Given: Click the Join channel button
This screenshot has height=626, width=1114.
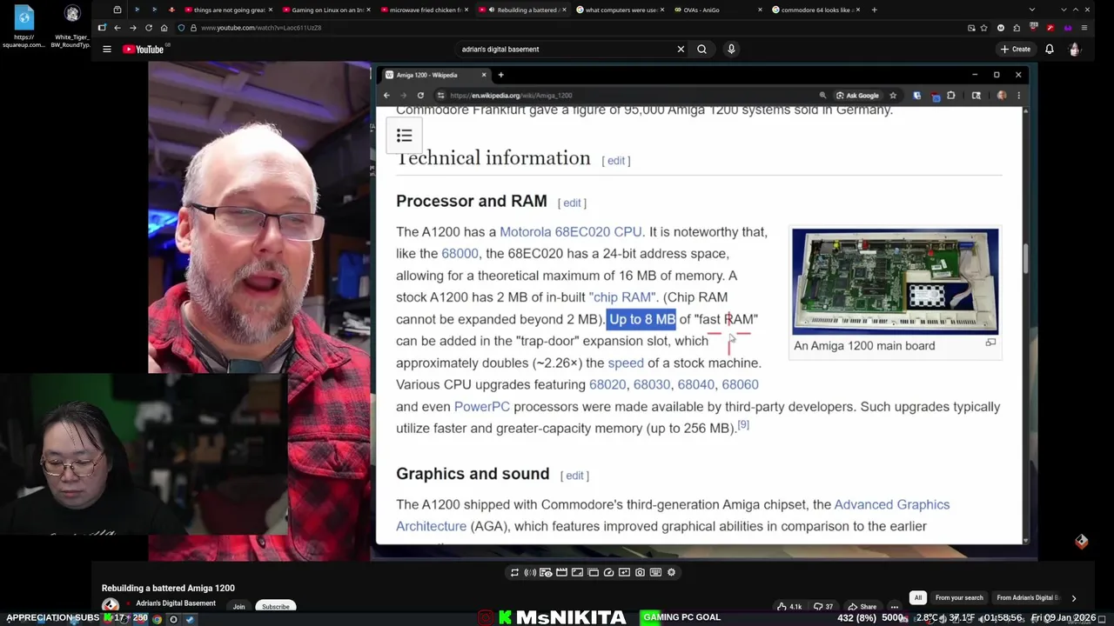Looking at the screenshot, I should 238,606.
